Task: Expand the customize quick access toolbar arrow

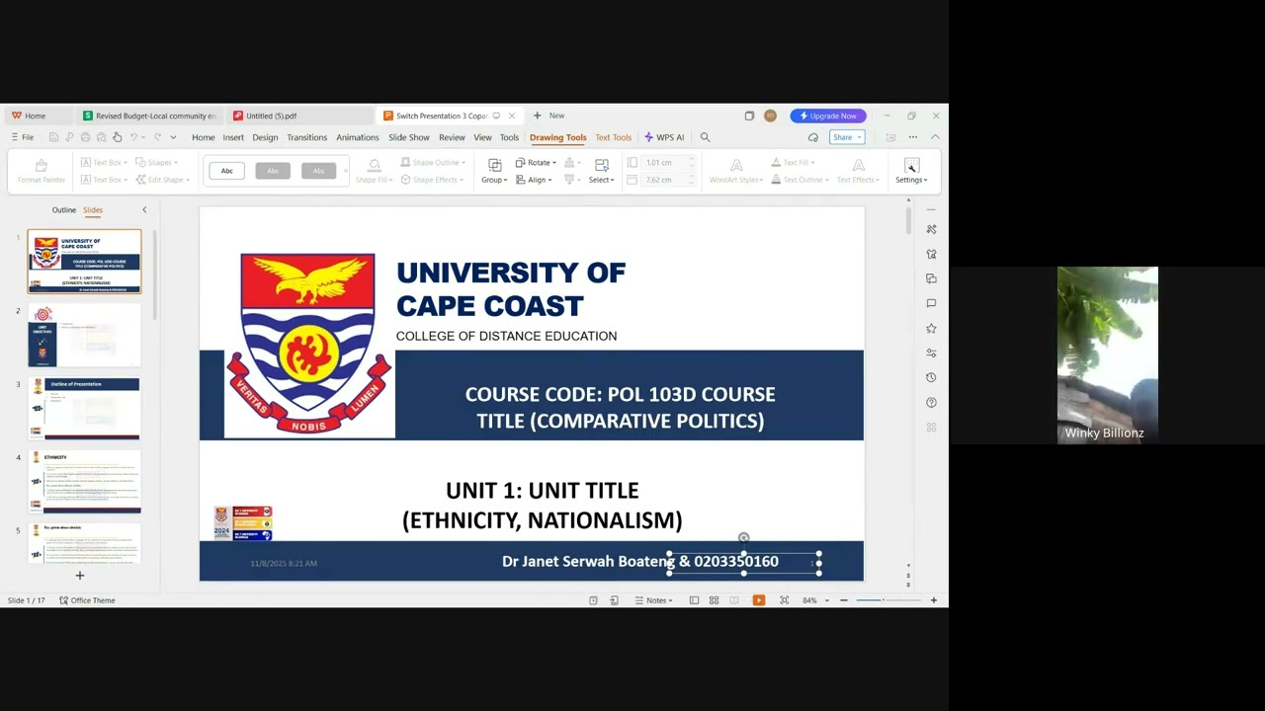Action: (173, 137)
